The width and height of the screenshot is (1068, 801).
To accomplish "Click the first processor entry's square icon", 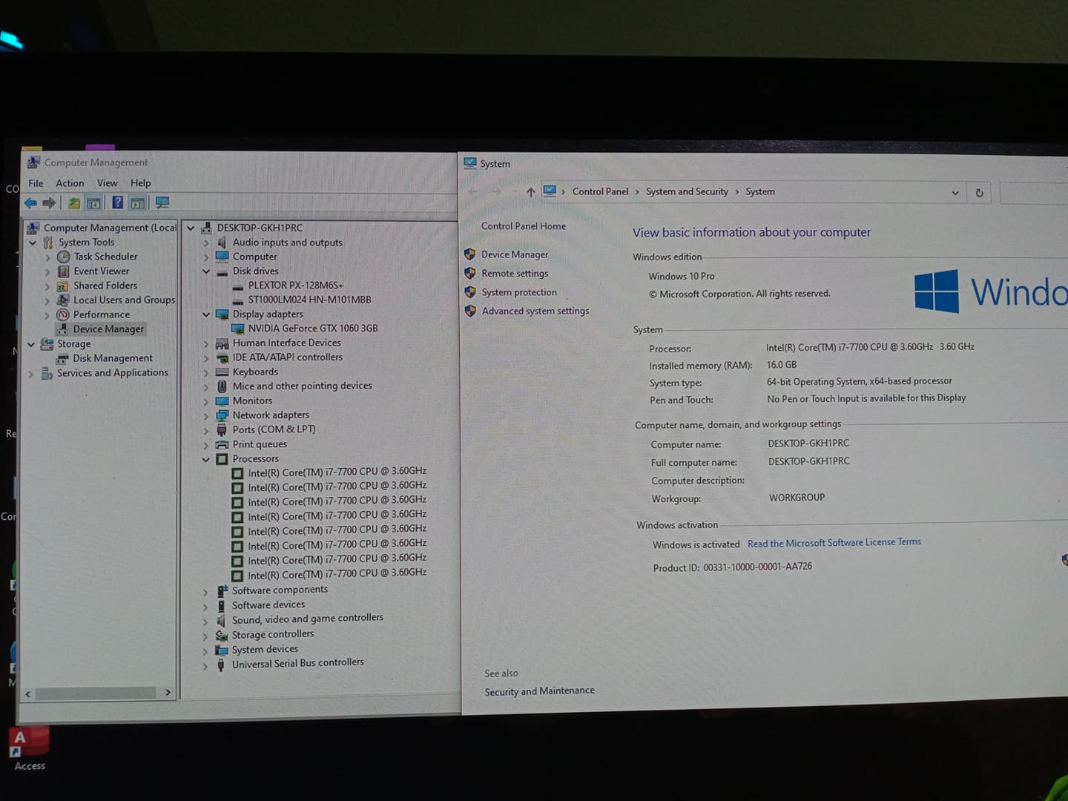I will tap(237, 472).
